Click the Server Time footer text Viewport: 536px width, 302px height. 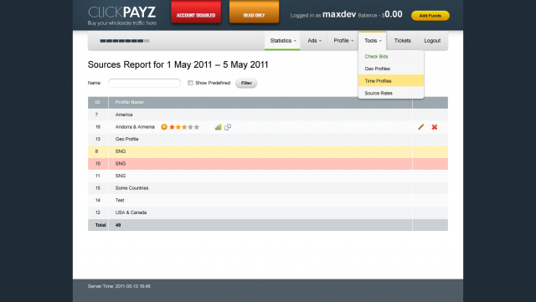(x=119, y=286)
